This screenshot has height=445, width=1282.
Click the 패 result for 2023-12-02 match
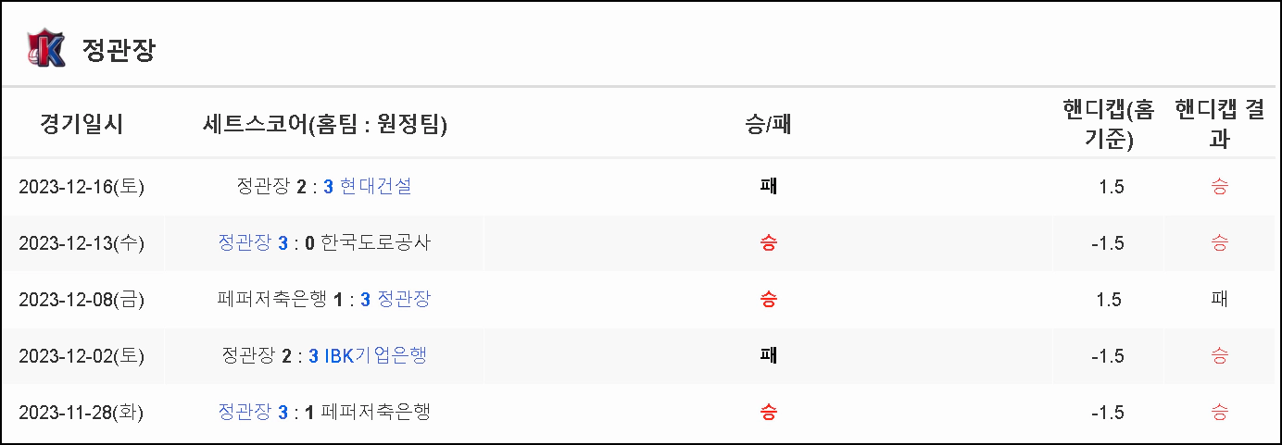pos(768,356)
